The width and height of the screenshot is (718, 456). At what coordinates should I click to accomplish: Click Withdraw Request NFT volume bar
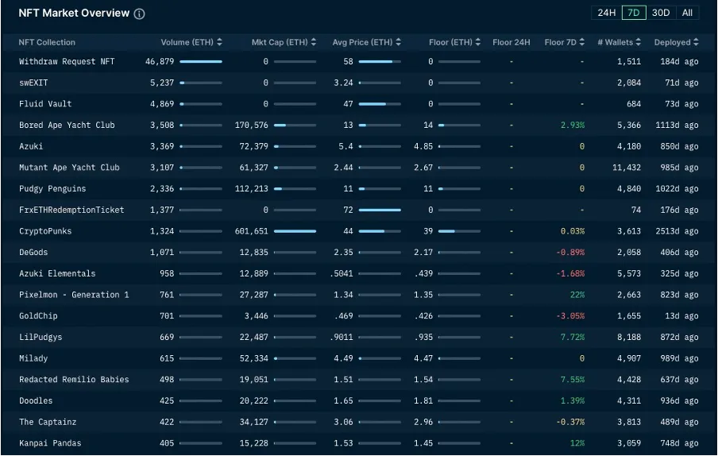(x=201, y=61)
